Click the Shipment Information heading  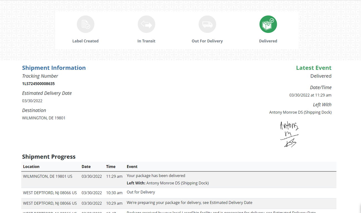pos(54,68)
